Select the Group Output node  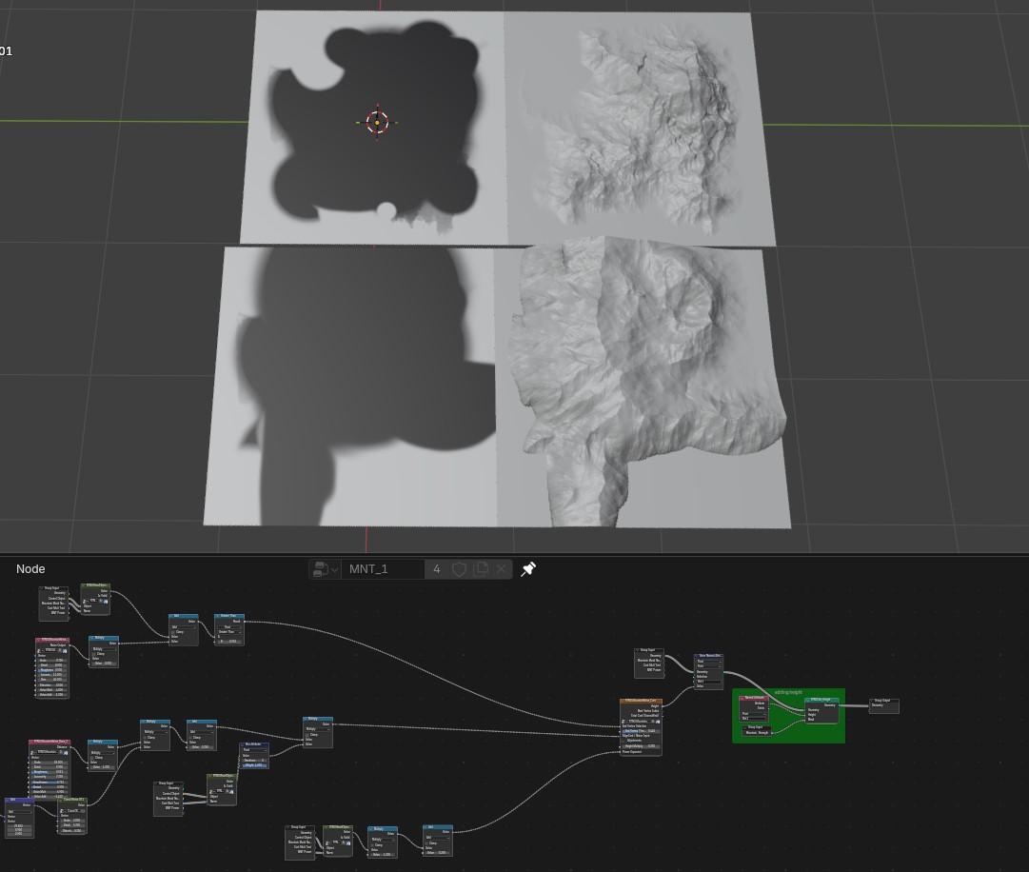pyautogui.click(x=883, y=701)
